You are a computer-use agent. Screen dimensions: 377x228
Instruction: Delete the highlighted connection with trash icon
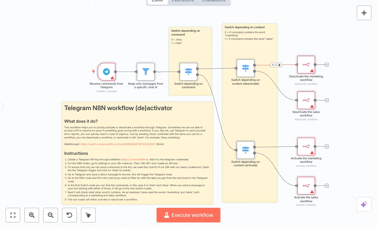(279, 65)
